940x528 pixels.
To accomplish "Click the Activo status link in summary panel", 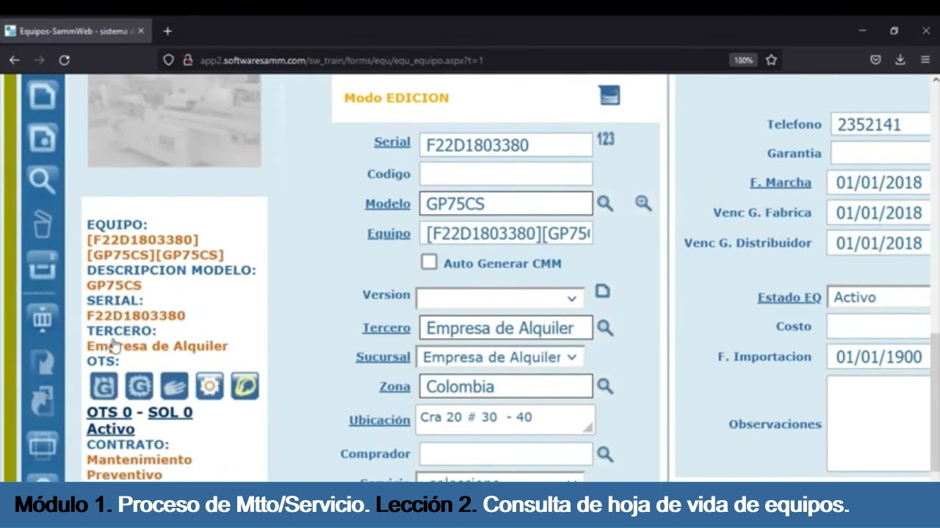I will point(111,429).
